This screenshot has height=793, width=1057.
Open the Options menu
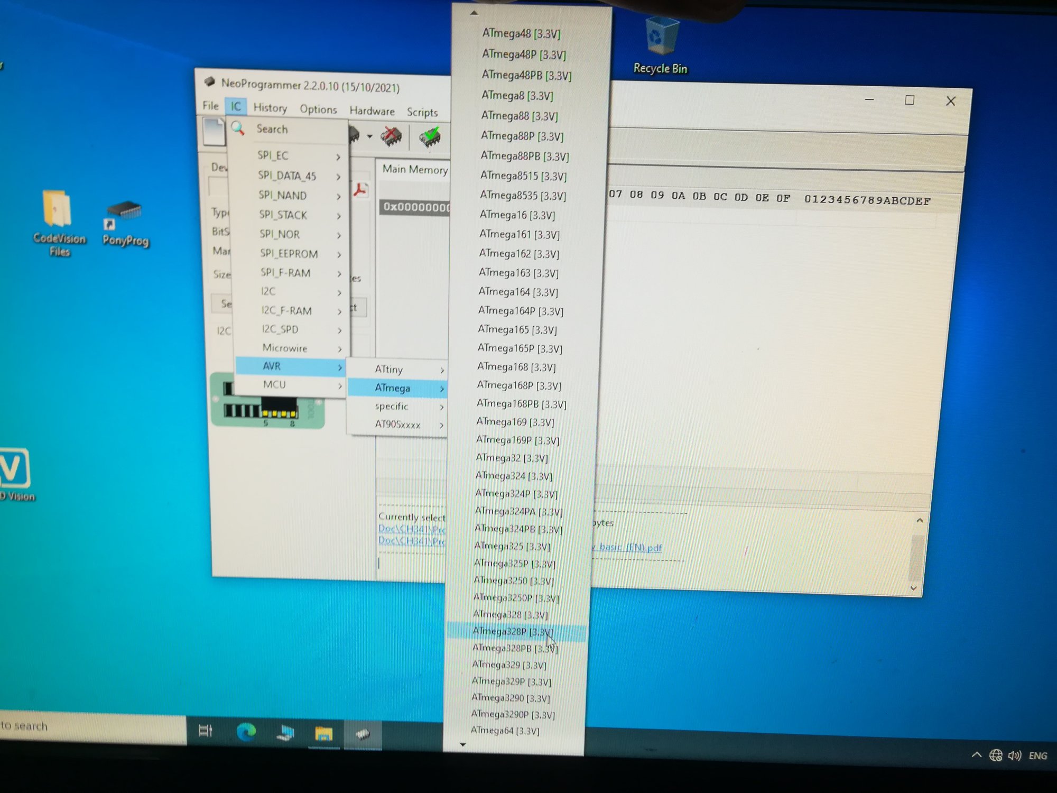[x=318, y=109]
